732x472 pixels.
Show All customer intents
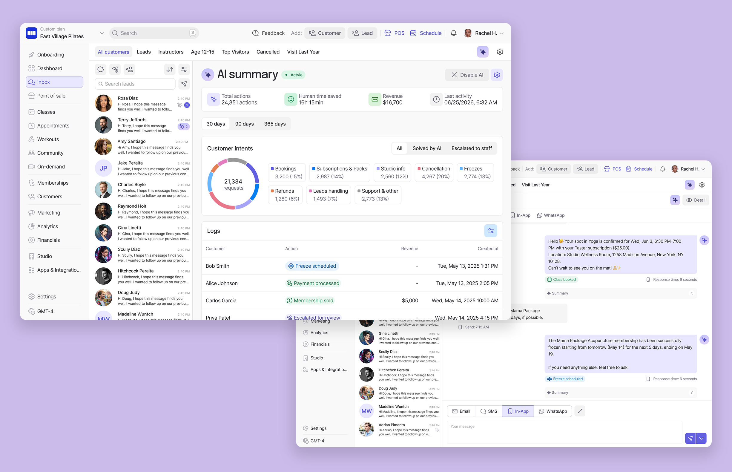(x=399, y=148)
